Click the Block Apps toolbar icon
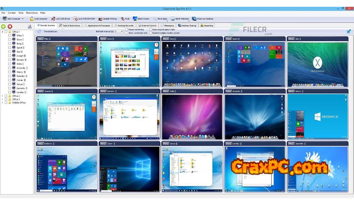Viewport: 354px width, 205px height. point(155,19)
